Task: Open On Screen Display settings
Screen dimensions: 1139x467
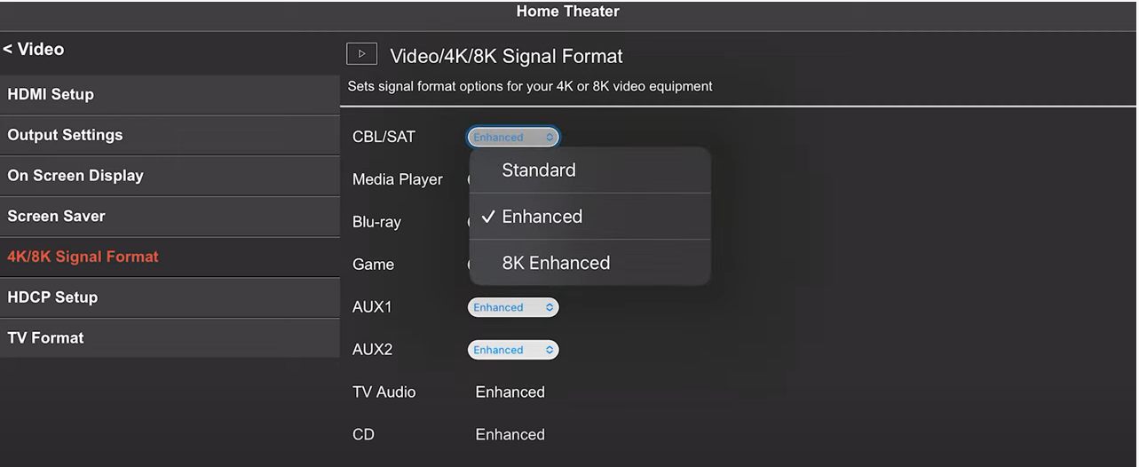Action: [x=170, y=176]
